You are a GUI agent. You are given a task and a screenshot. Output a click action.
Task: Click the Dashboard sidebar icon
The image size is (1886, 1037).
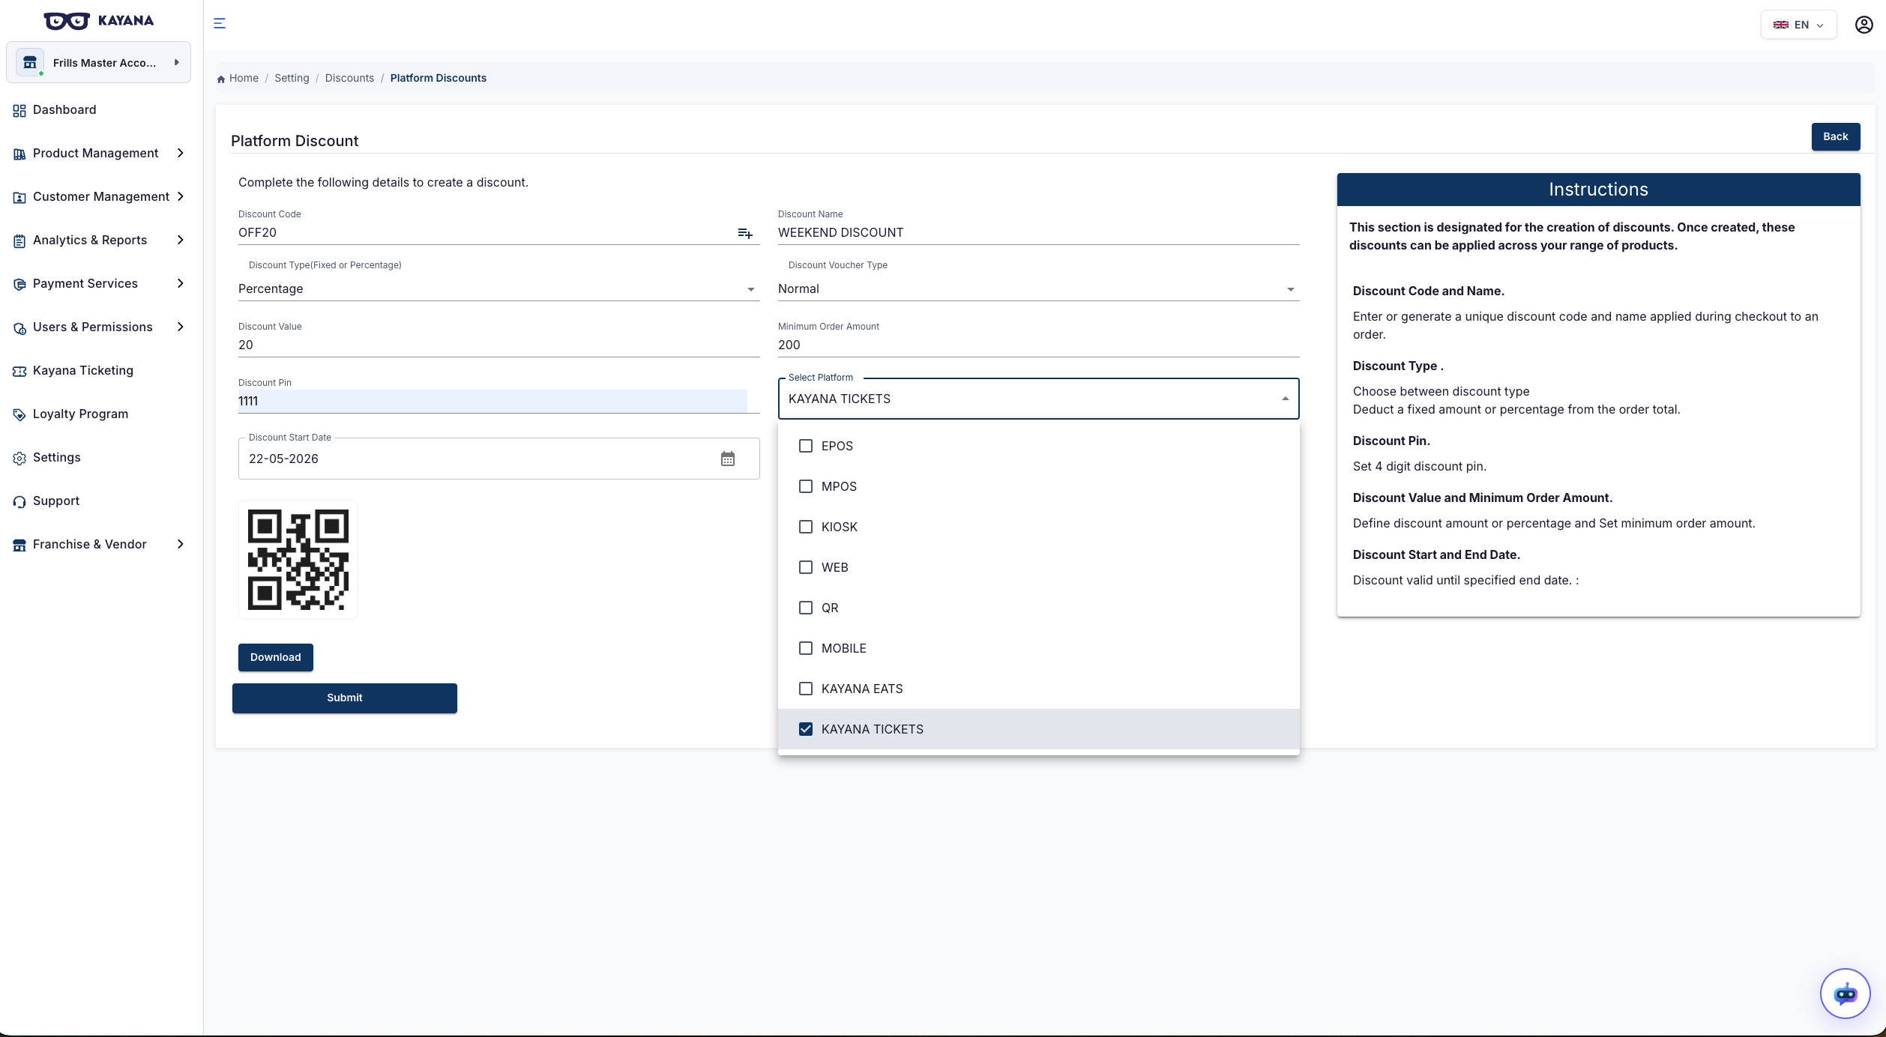coord(19,111)
